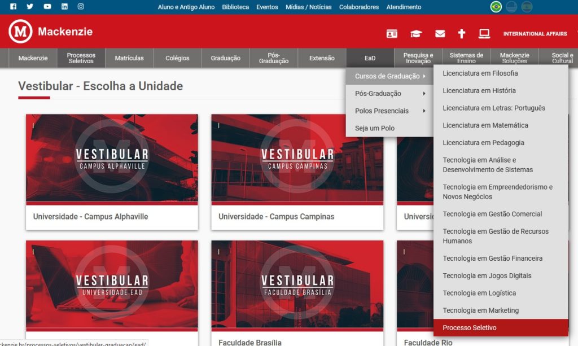Choose Tecnologia em Análise e Desenvolvimento de Sistemas
The image size is (578, 346).
(501, 165)
